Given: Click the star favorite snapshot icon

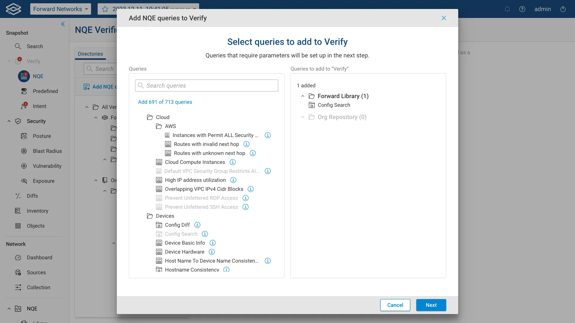Looking at the screenshot, I should coord(105,9).
